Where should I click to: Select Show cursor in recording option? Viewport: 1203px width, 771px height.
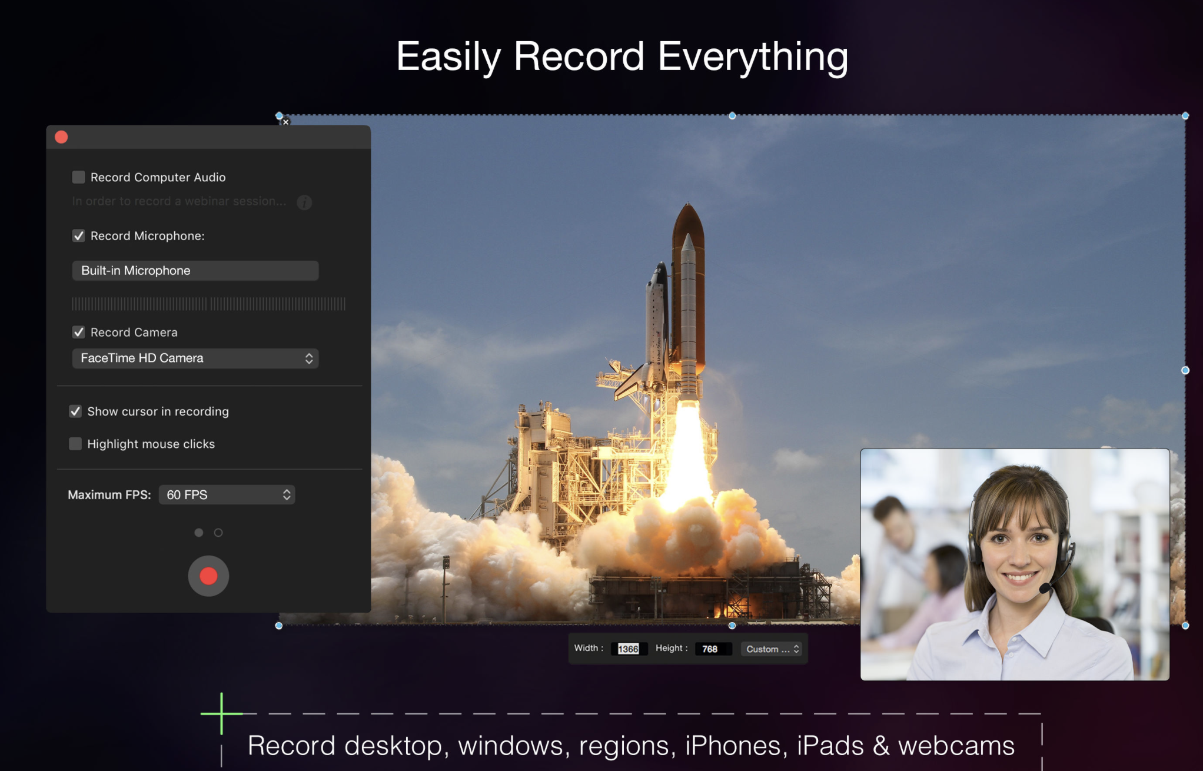[75, 410]
